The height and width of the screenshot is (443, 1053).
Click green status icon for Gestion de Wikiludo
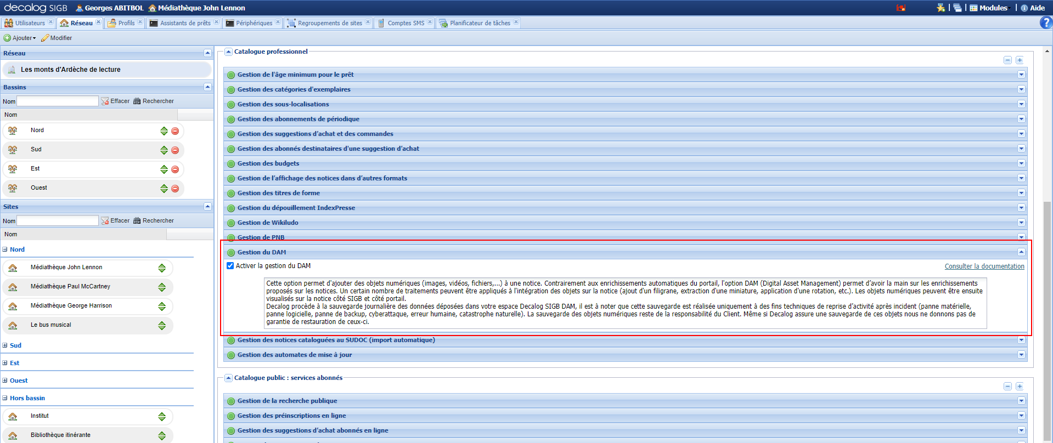click(231, 223)
